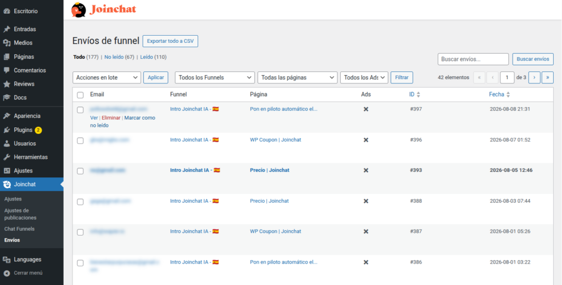Click the Escritorio dashboard icon

(7, 11)
